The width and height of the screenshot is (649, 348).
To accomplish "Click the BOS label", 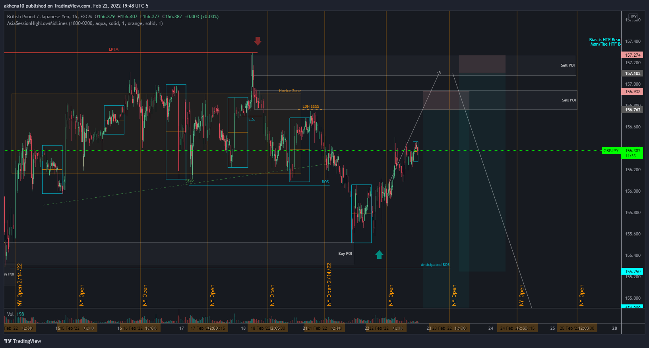I will (325, 182).
